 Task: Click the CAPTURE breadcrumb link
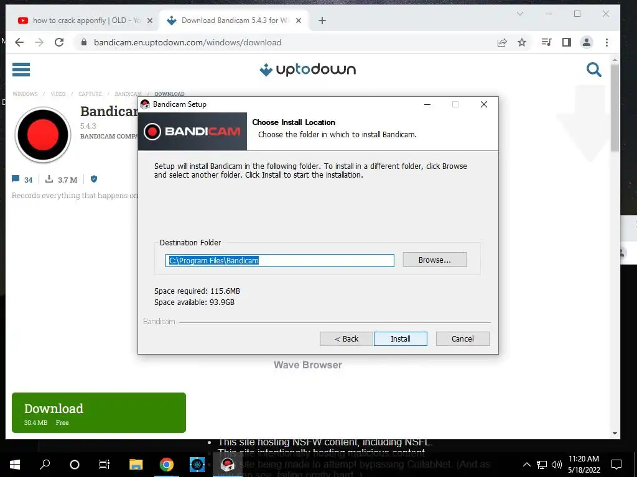tap(90, 94)
